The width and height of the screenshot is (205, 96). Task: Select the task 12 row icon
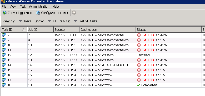[x=4, y=55]
